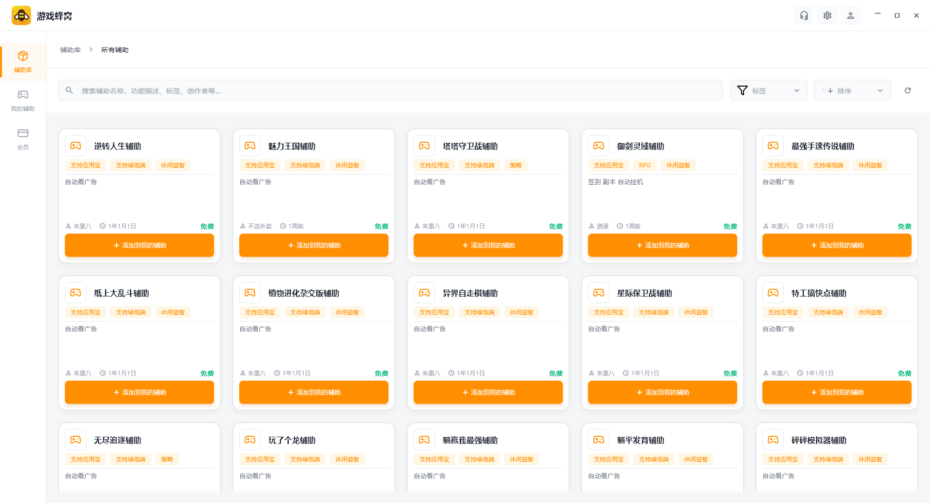This screenshot has width=930, height=503.
Task: Click the 签到 副本 自动挂机 description
Action: 616,182
